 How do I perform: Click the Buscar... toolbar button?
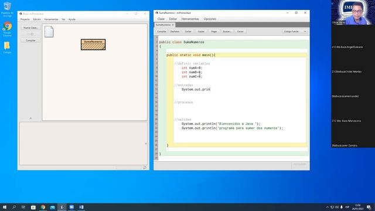227,31
